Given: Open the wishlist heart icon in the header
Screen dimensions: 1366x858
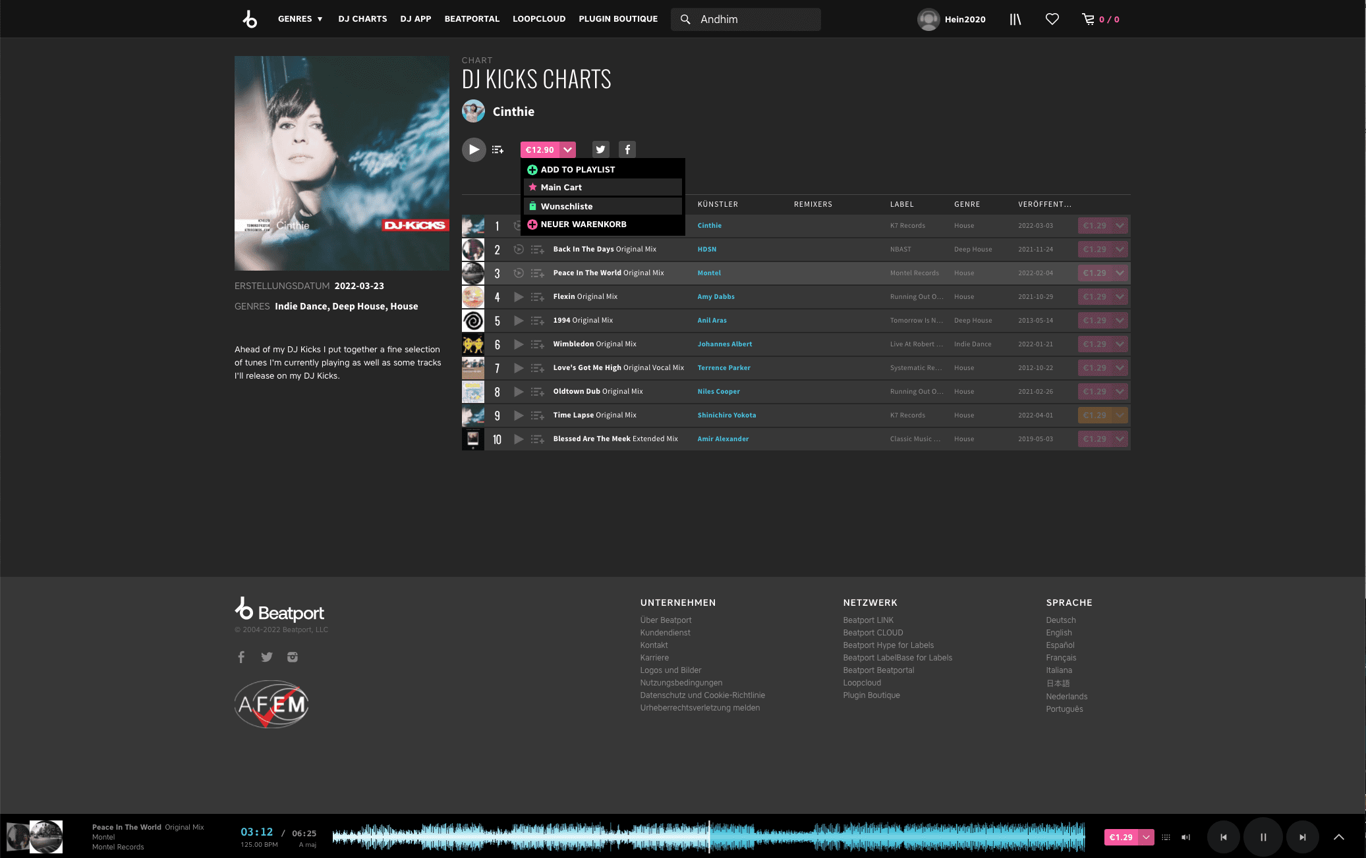Looking at the screenshot, I should tap(1052, 19).
